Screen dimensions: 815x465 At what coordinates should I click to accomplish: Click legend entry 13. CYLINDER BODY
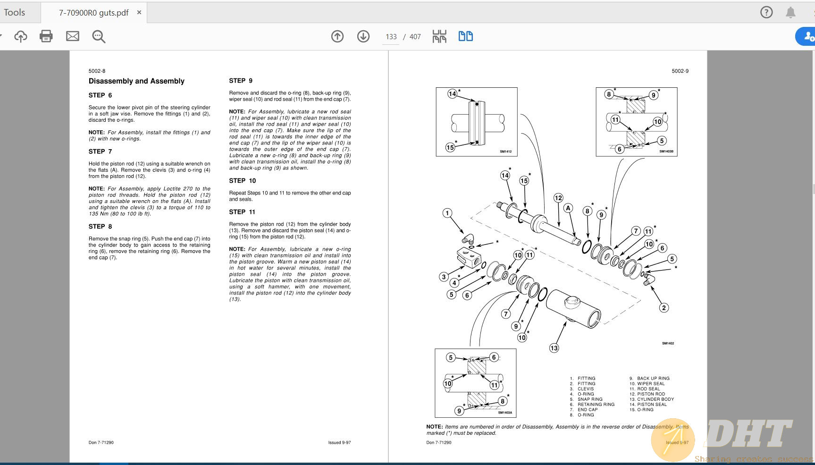click(x=651, y=399)
